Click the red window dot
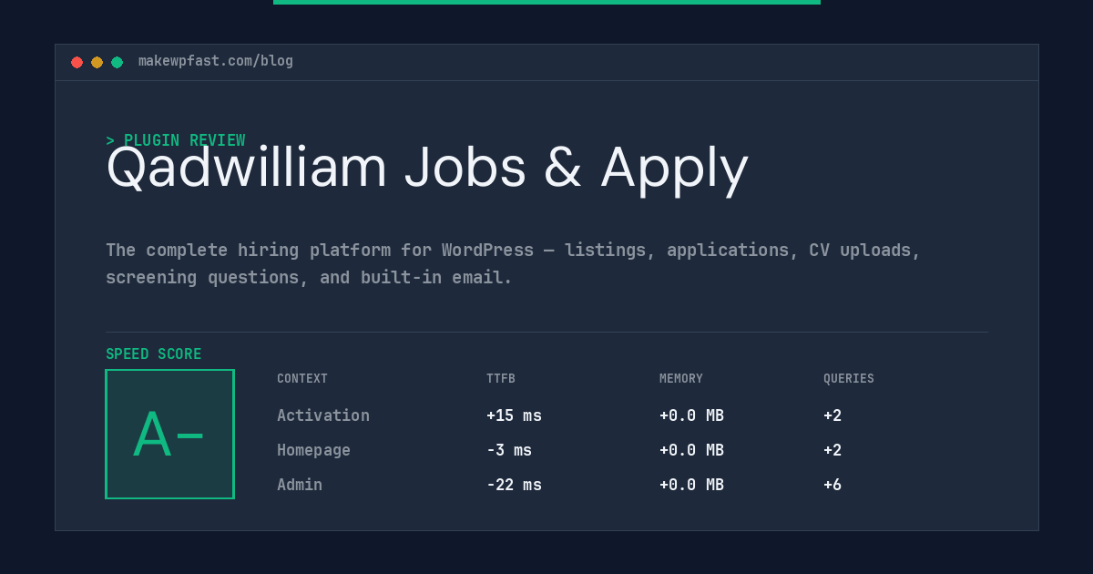The height and width of the screenshot is (574, 1093). (77, 62)
